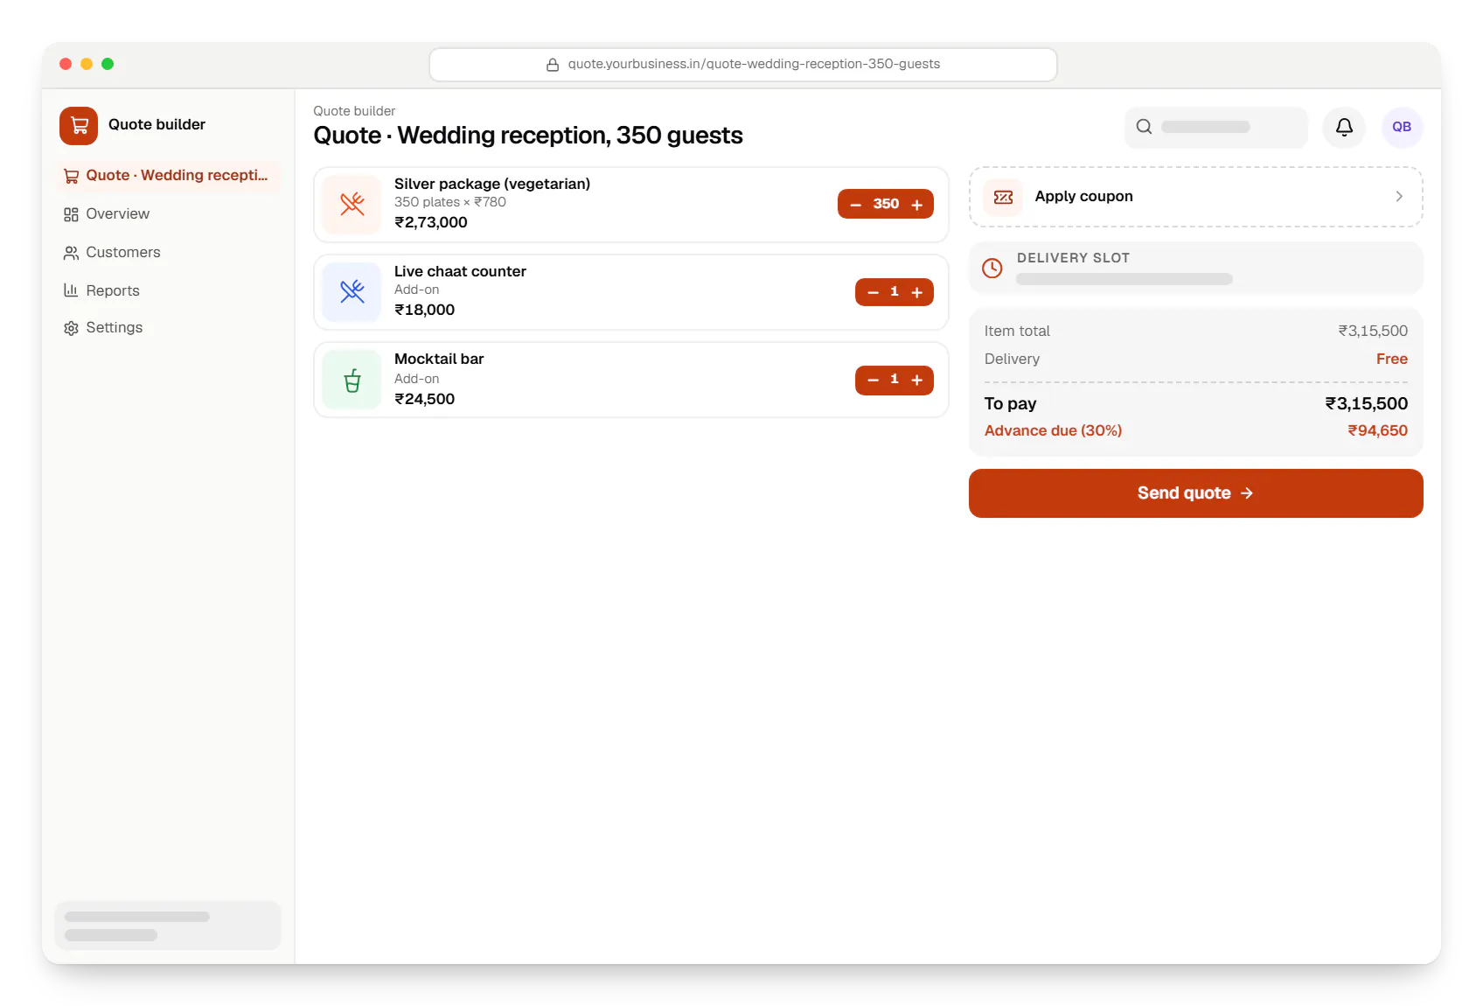Image resolution: width=1483 pixels, height=1006 pixels.
Task: Click the Mocktail bar drink cup icon
Action: click(352, 380)
